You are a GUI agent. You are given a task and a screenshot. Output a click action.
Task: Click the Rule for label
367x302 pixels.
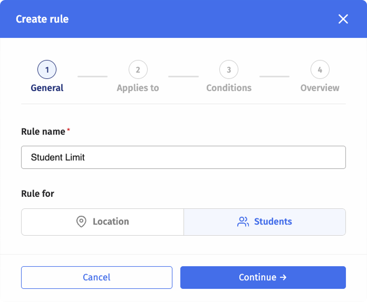click(37, 194)
